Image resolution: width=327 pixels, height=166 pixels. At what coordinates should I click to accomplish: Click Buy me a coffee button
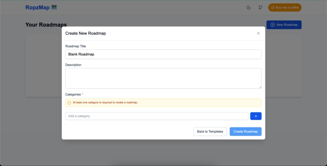coord(285,7)
